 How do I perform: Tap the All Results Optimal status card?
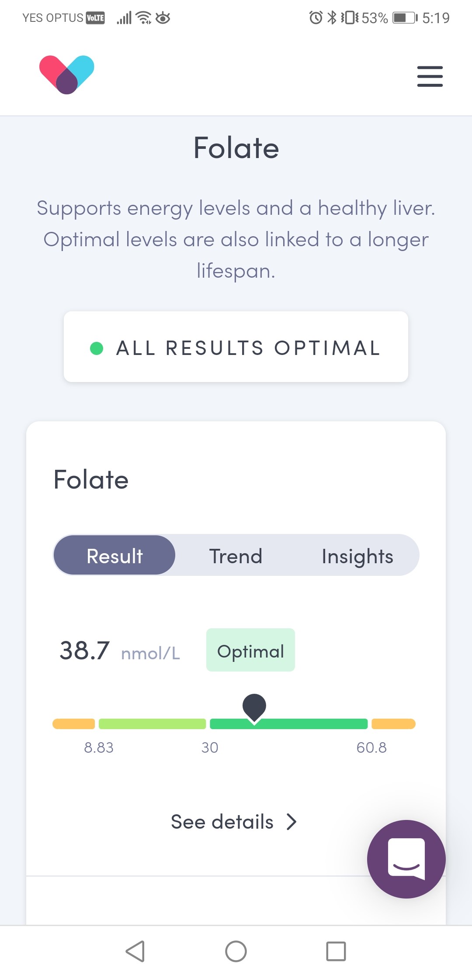click(x=236, y=347)
